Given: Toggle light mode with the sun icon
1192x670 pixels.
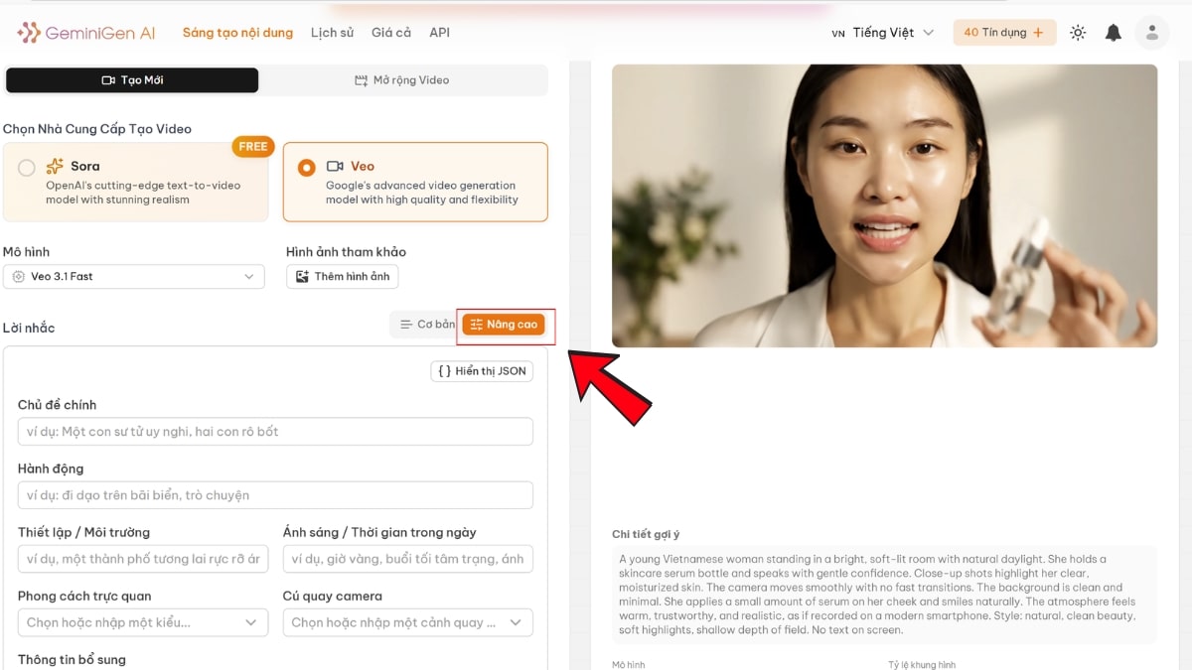Looking at the screenshot, I should [x=1078, y=32].
